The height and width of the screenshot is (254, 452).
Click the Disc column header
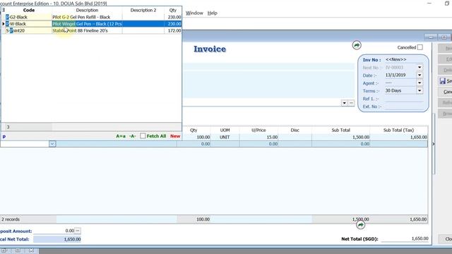tap(295, 130)
